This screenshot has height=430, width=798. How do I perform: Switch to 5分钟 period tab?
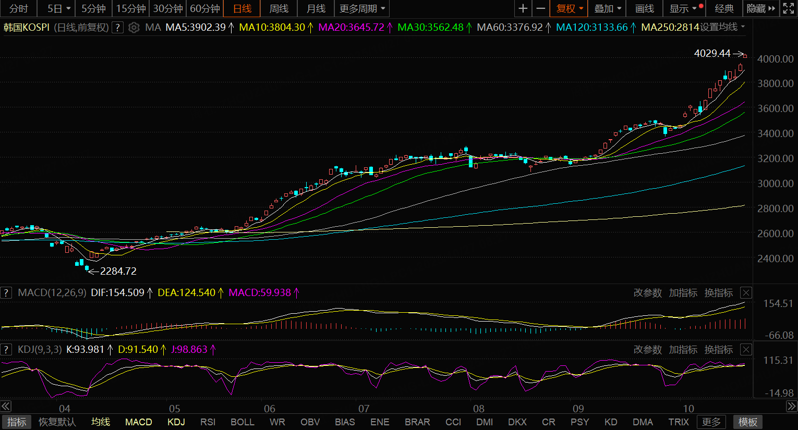(94, 9)
